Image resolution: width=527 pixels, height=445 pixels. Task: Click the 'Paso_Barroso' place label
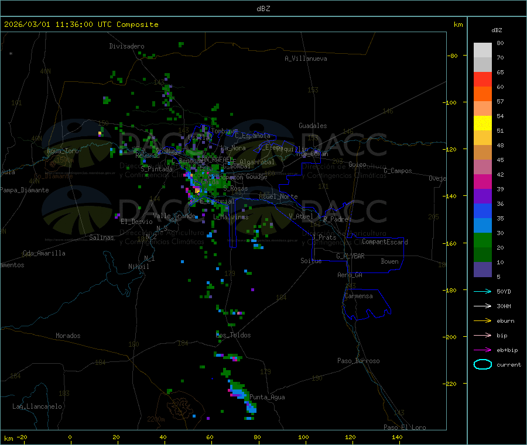358,361
